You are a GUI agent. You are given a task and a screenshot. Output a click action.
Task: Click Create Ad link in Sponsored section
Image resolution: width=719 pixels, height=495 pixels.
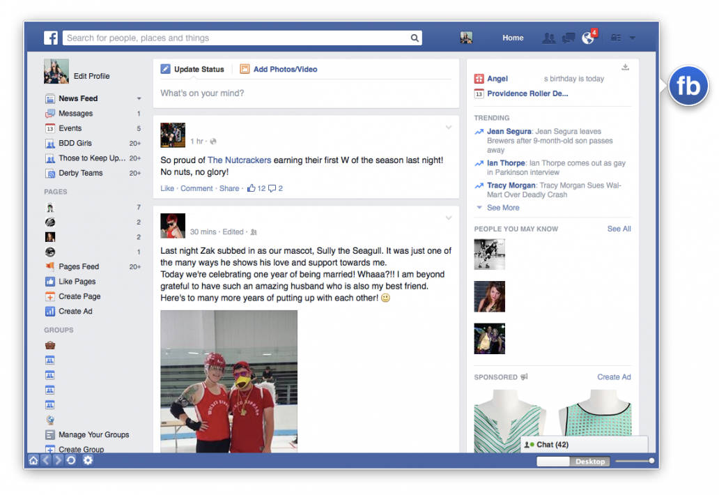(614, 377)
